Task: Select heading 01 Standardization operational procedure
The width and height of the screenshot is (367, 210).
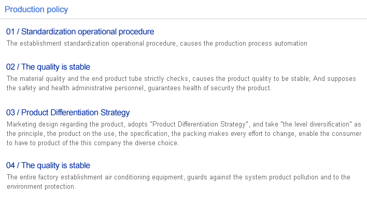Action: [x=80, y=32]
